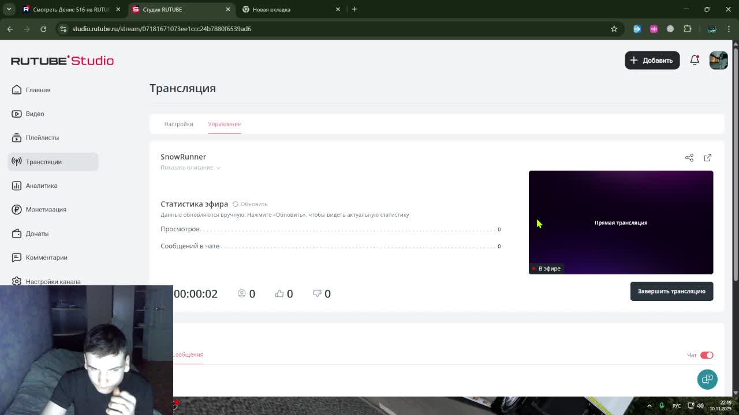739x415 pixels.
Task: Expand Показать описание
Action: tap(191, 168)
